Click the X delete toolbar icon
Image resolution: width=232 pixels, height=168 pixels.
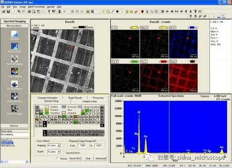[163, 11]
